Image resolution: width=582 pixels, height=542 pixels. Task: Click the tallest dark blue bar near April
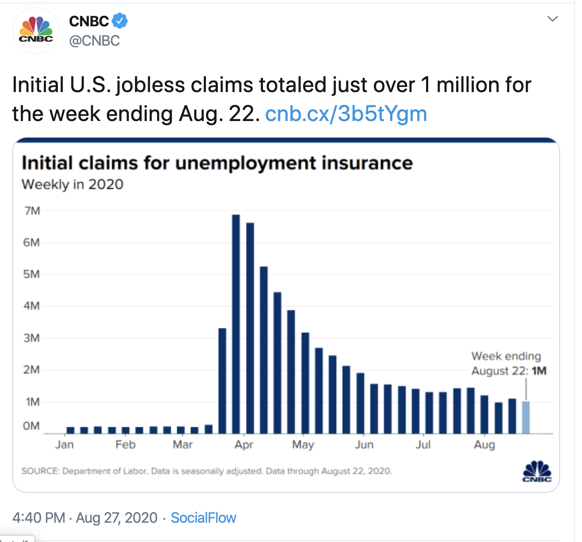point(236,324)
